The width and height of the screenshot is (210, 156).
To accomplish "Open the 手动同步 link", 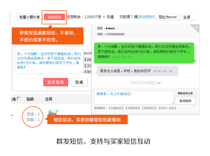I will point(146,17).
